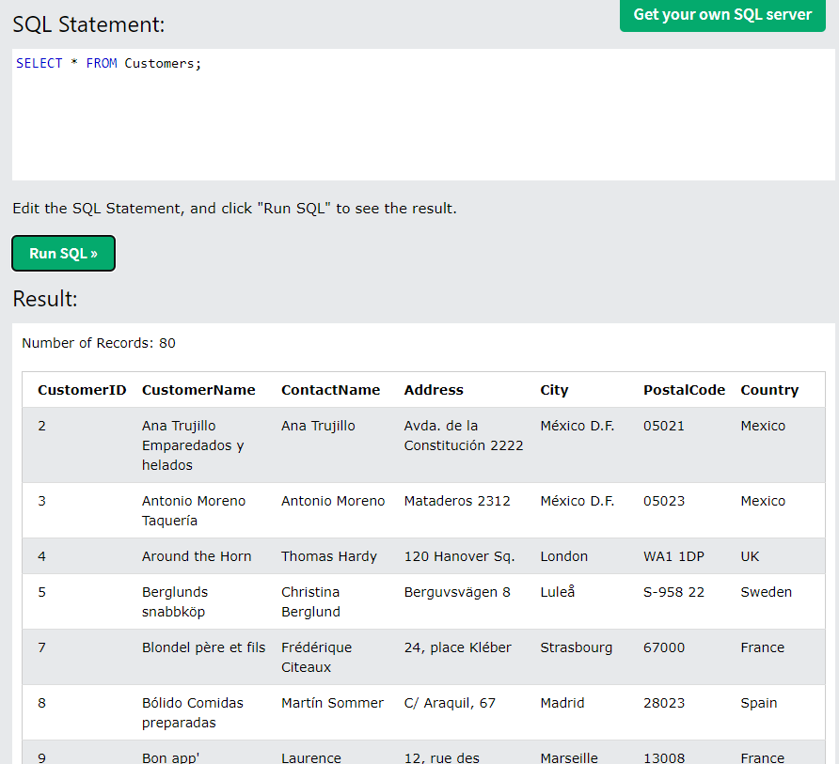The width and height of the screenshot is (839, 764).
Task: Click the Berglunds snabbköp customer cell
Action: (174, 602)
